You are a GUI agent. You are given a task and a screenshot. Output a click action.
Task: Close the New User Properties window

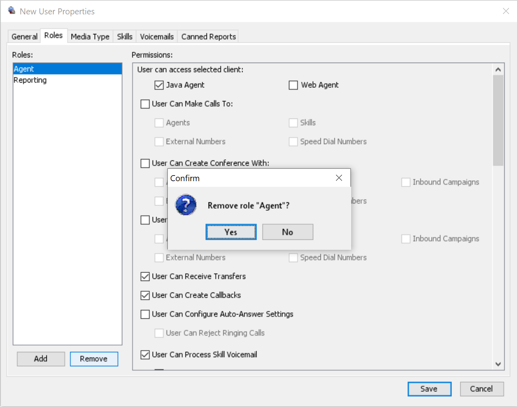point(506,11)
